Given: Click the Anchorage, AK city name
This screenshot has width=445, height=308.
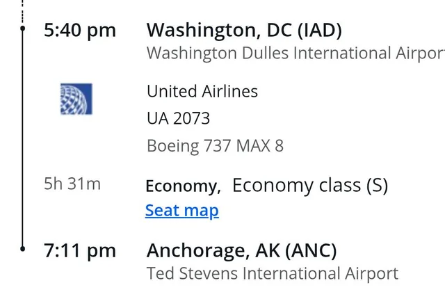Looking at the screenshot, I should point(213,250).
